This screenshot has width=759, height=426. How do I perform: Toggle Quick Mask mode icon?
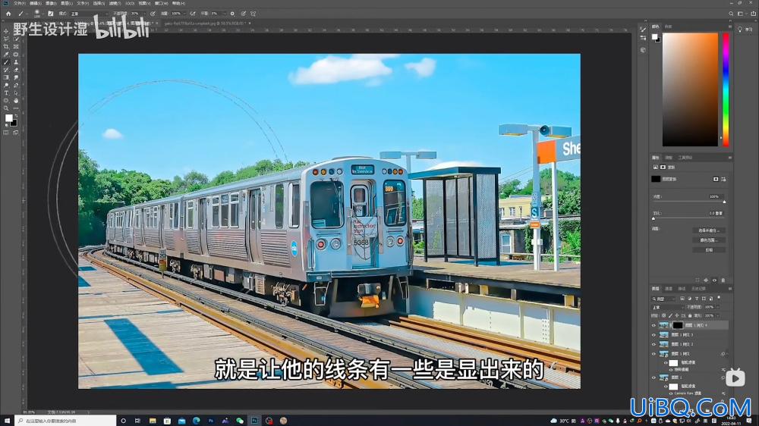click(x=6, y=133)
